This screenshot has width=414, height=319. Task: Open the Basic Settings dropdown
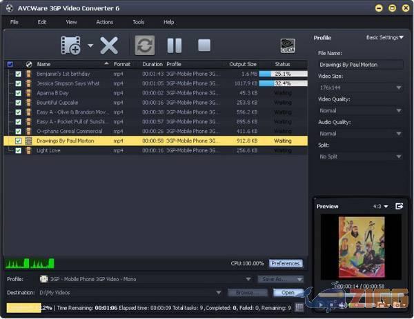click(384, 38)
